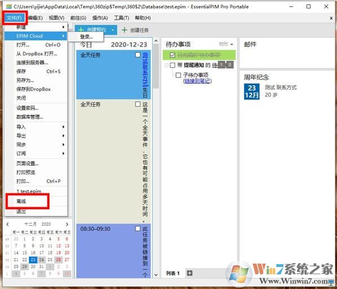Click the plus icon for 创建任务

coord(124,30)
